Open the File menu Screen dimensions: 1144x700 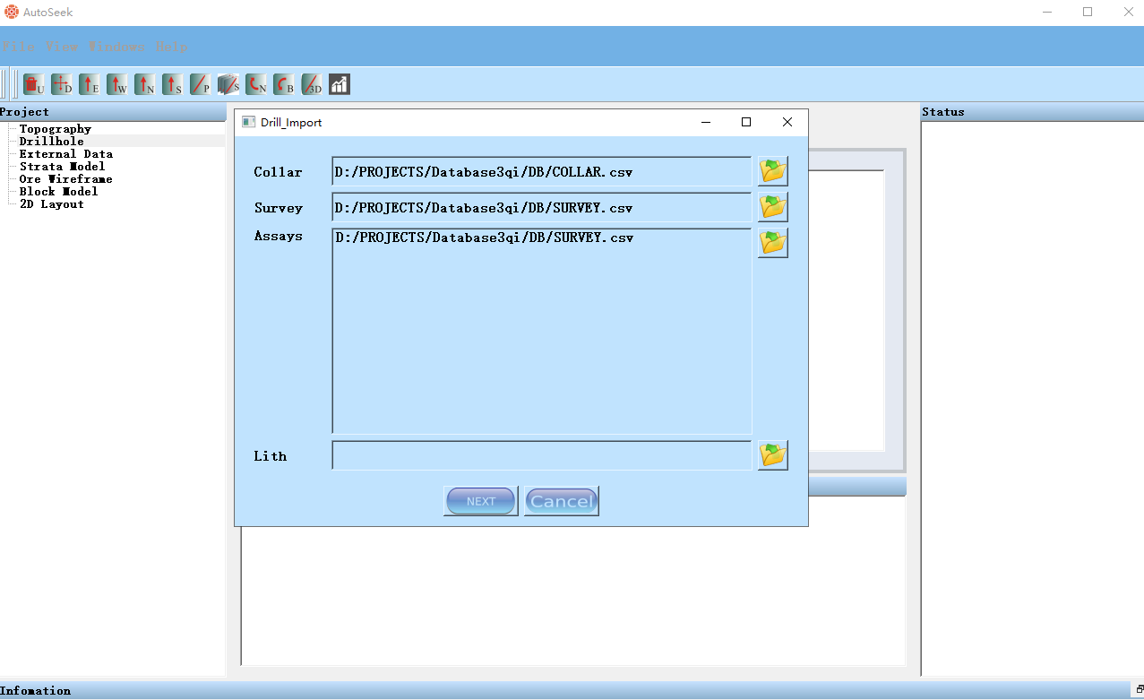tap(19, 47)
